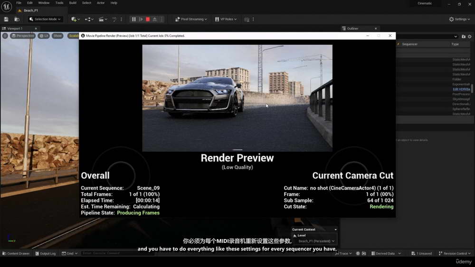The image size is (475, 267).
Task: Open the Trace dropdown in the status bar
Action: [343, 253]
